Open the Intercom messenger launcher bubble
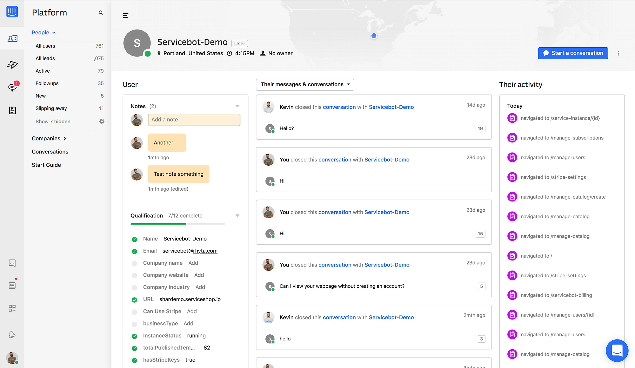Screen dimensions: 635x368 pos(617,350)
